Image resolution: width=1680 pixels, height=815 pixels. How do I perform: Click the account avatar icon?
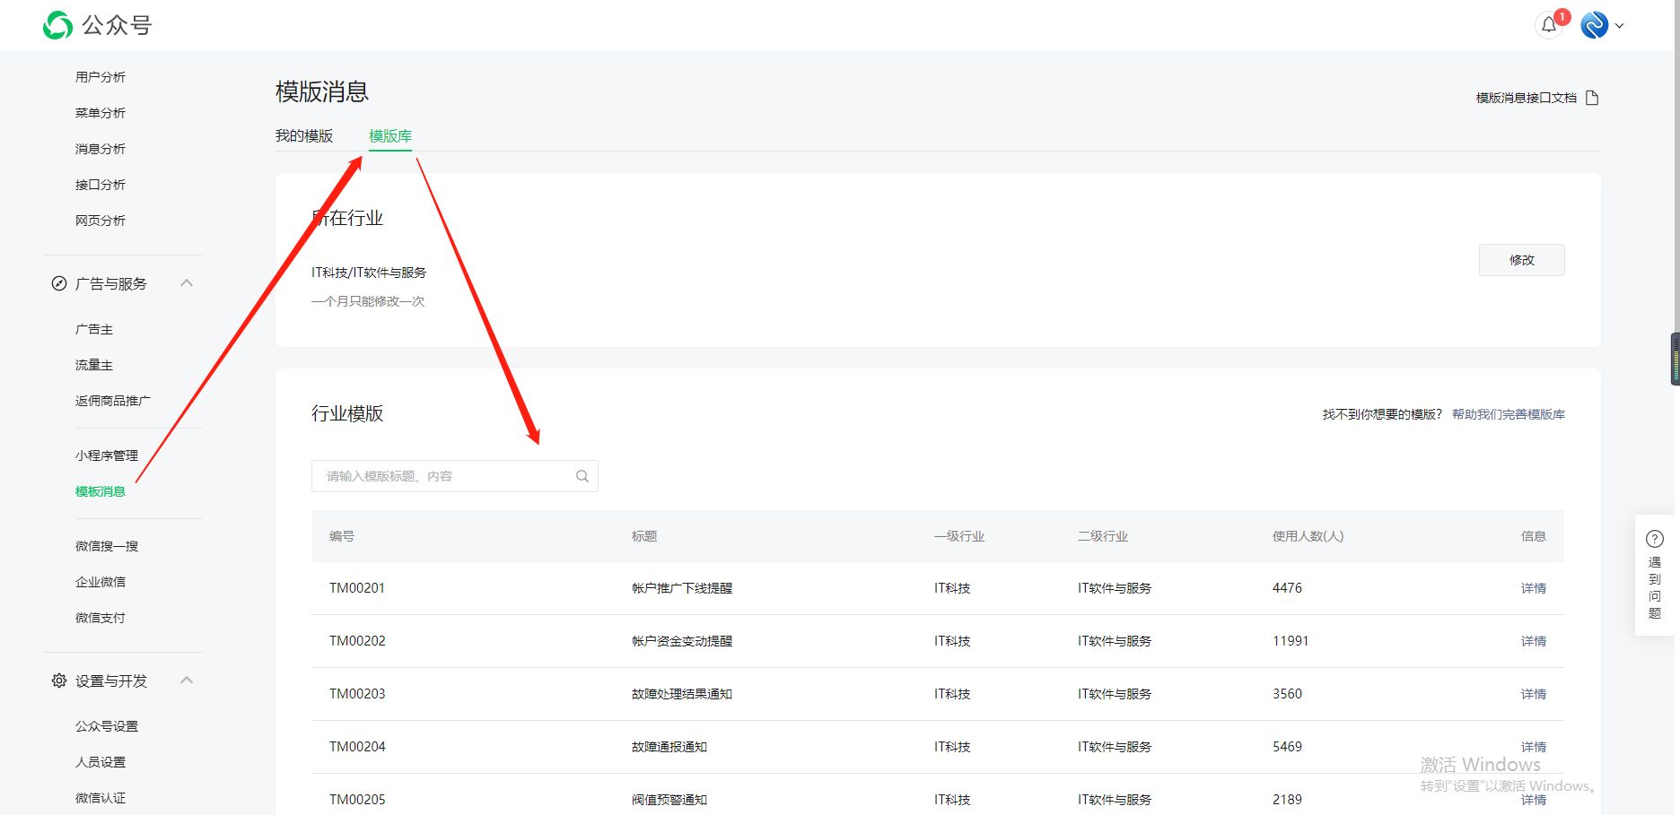click(x=1594, y=25)
